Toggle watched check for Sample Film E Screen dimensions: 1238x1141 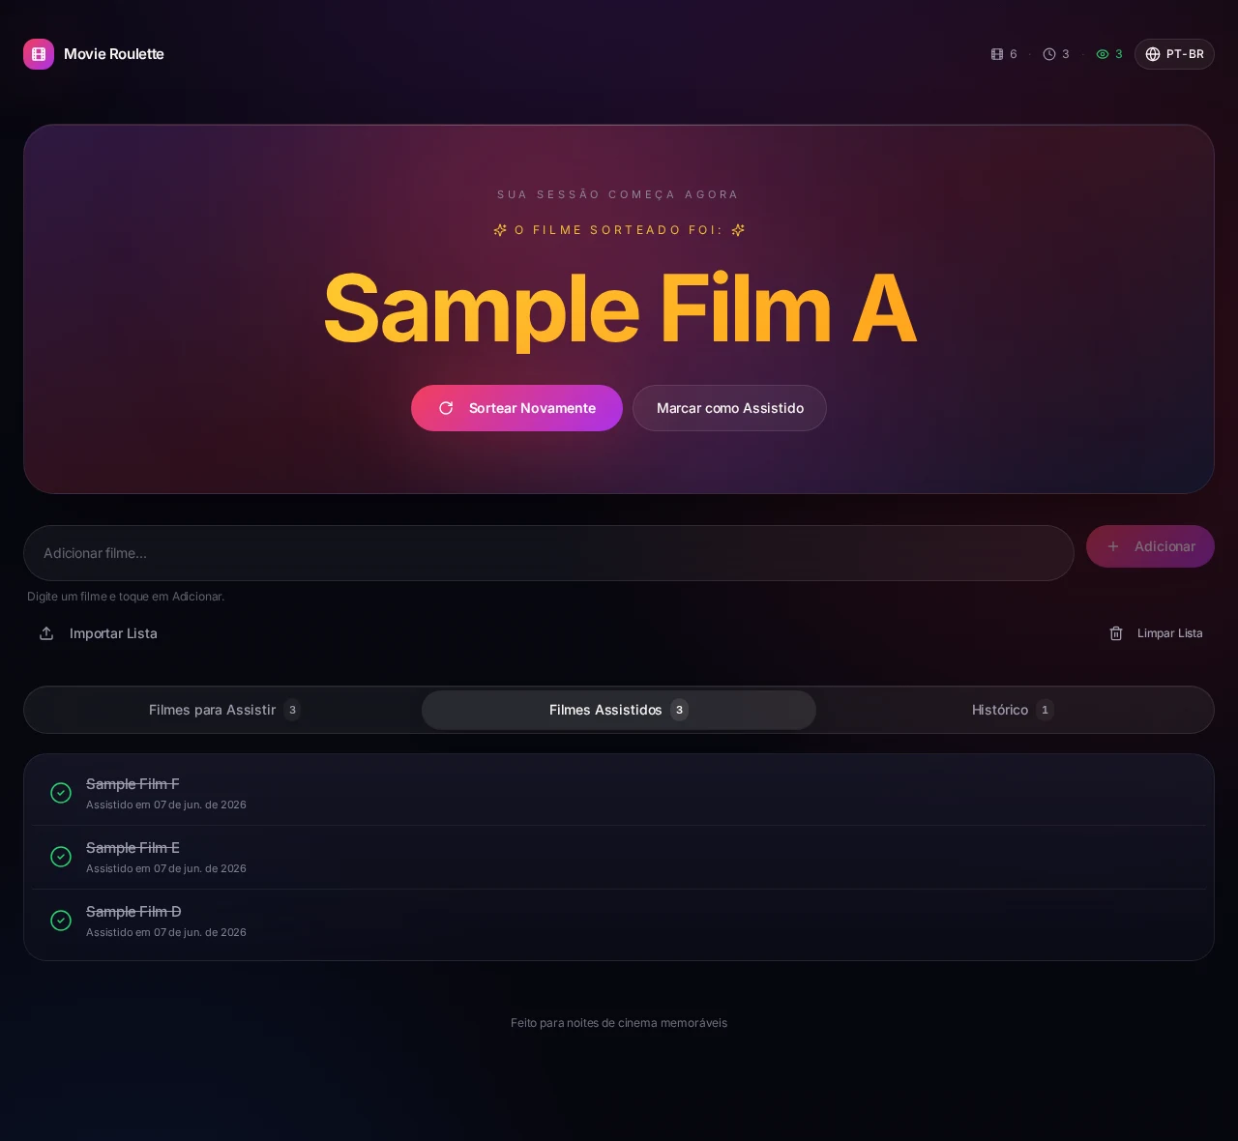point(61,857)
